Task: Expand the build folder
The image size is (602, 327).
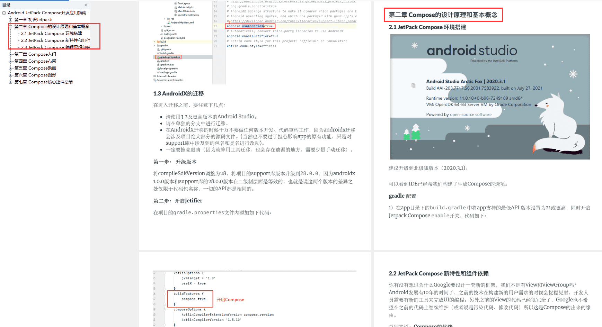Action: point(154,42)
